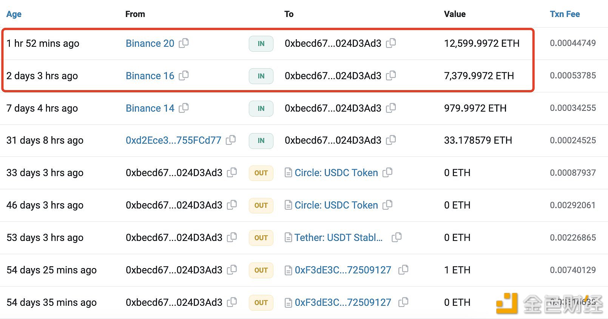
Task: Select the fee 0.00292061
Action: (x=573, y=205)
